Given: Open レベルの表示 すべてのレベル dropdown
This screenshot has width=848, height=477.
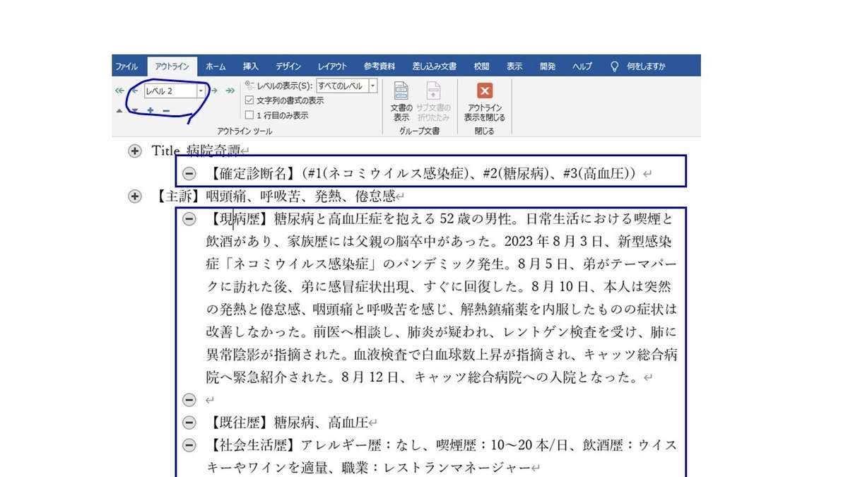Looking at the screenshot, I should coord(373,86).
